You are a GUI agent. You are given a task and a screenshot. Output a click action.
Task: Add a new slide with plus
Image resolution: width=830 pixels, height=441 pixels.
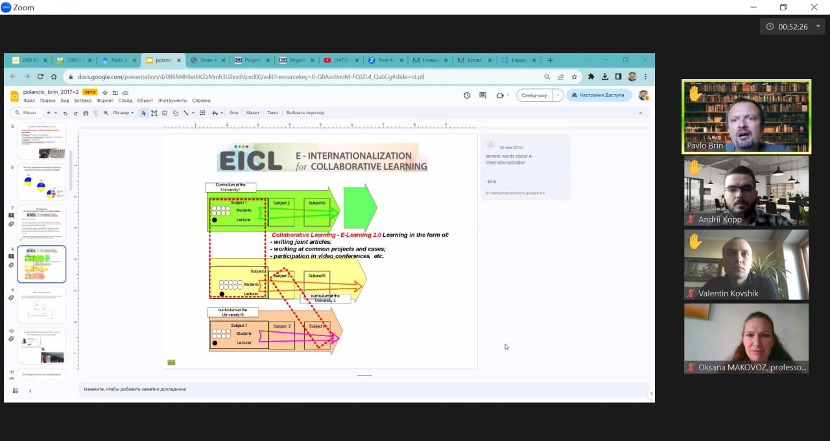point(48,113)
